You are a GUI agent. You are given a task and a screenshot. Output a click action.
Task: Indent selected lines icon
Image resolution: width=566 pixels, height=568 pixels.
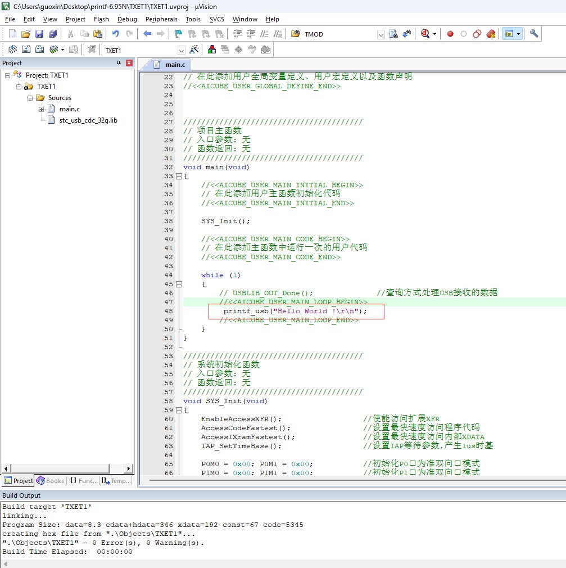pos(237,34)
